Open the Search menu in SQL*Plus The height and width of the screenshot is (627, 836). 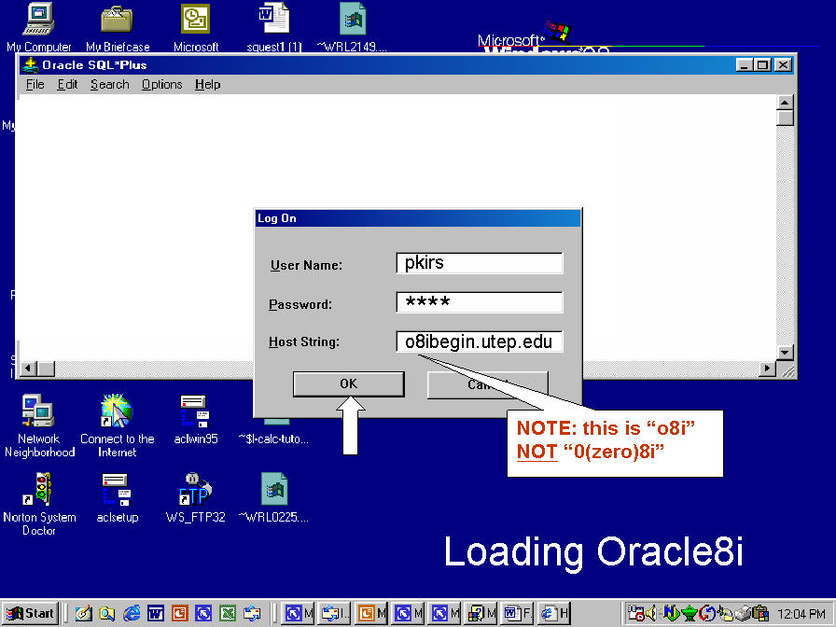[110, 84]
